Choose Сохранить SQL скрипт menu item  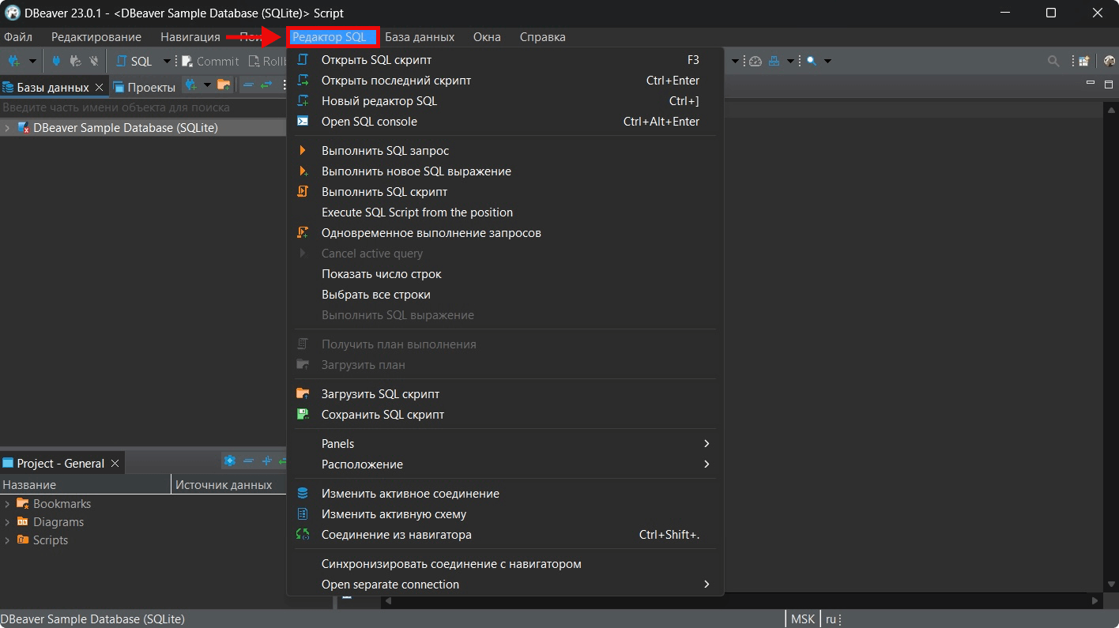click(505, 414)
